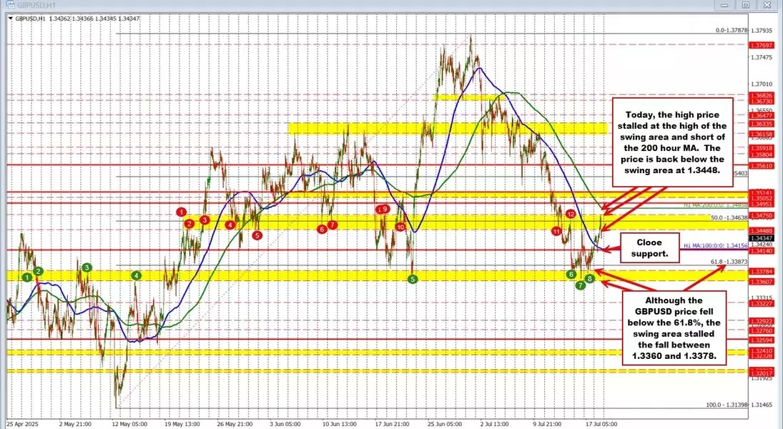Select the 1.37697 red price label

coord(762,46)
